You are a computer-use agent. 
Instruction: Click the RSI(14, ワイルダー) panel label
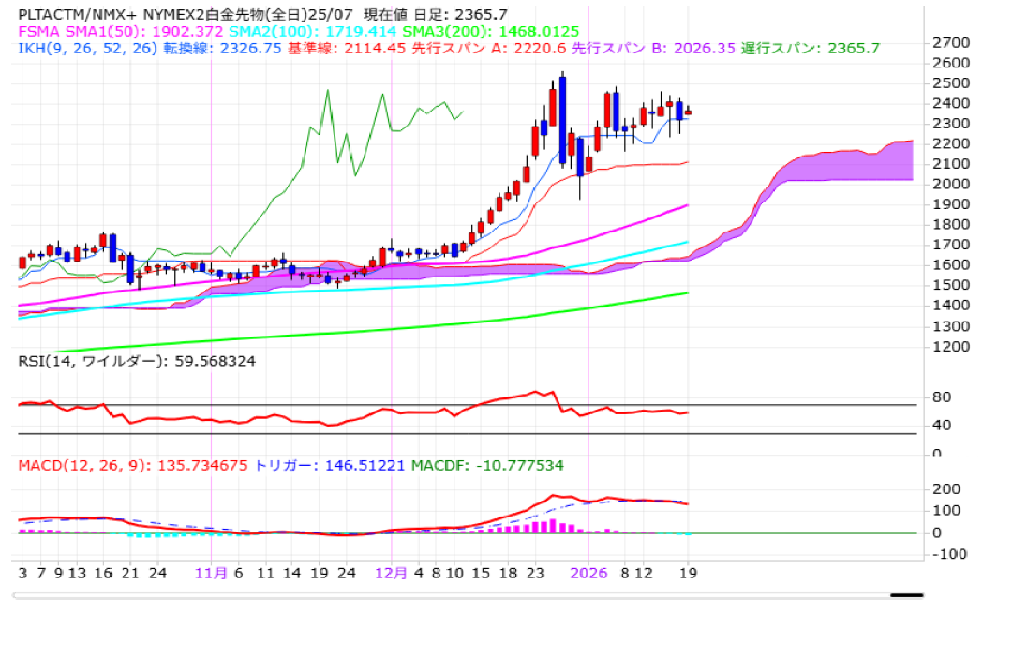(x=137, y=360)
